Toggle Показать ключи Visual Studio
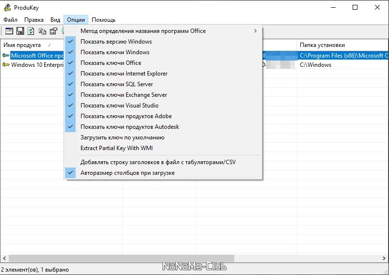Screen dimensions: 389x275 coord(163,106)
